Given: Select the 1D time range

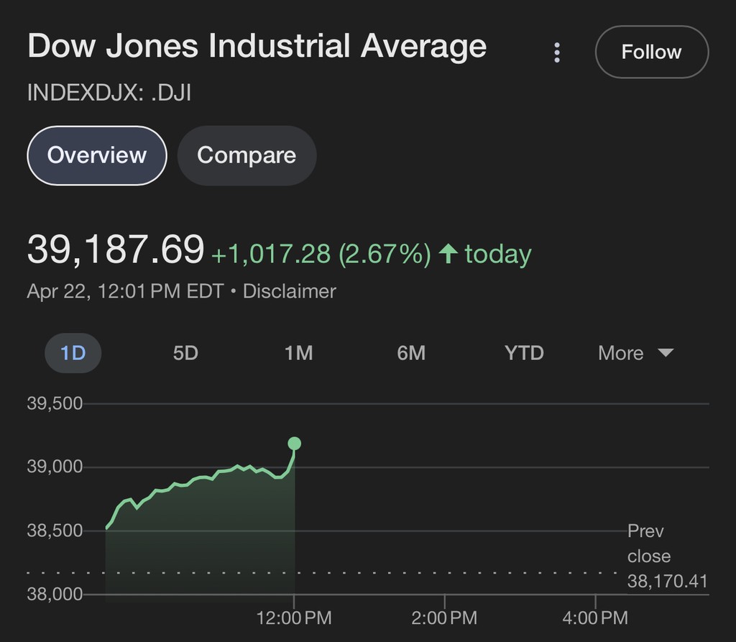Looking at the screenshot, I should pos(73,353).
